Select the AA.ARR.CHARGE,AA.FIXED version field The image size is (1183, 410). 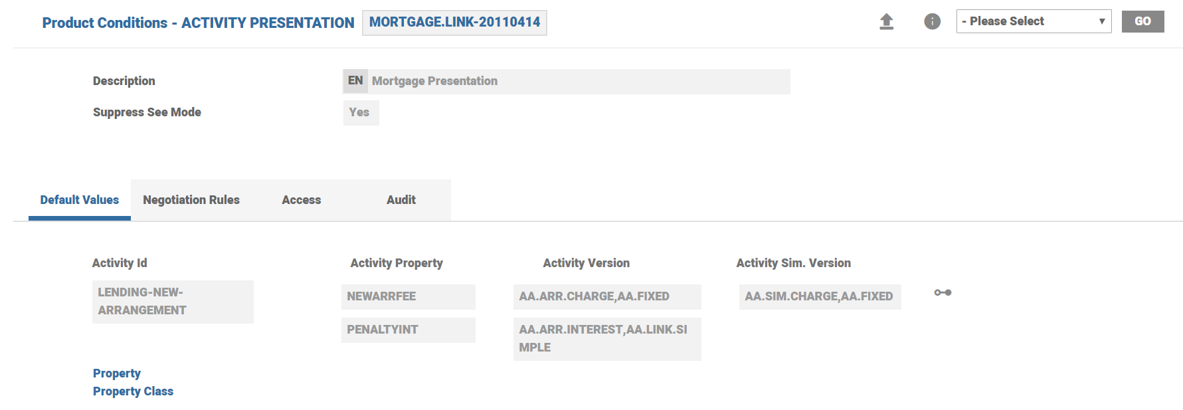[x=606, y=296]
